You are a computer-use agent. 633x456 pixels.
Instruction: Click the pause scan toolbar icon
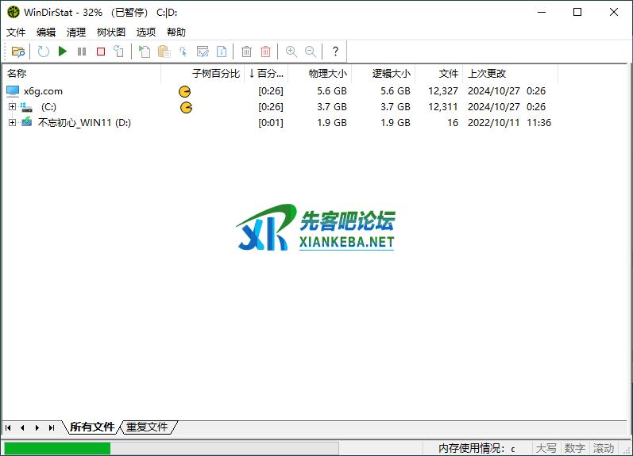[x=82, y=52]
